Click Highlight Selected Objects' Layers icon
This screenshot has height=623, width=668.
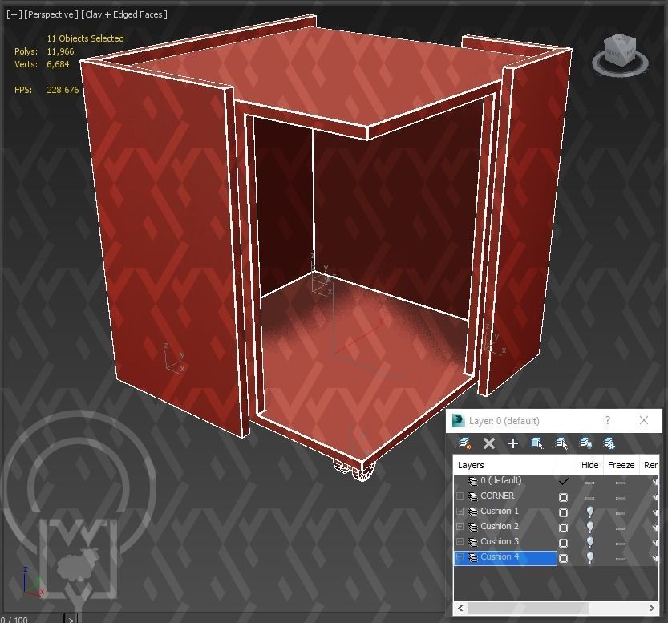(561, 443)
